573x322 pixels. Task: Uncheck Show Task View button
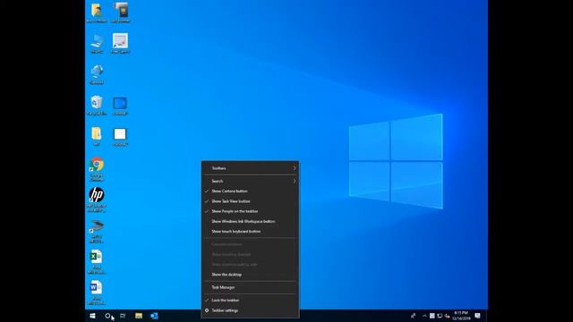tap(250, 201)
